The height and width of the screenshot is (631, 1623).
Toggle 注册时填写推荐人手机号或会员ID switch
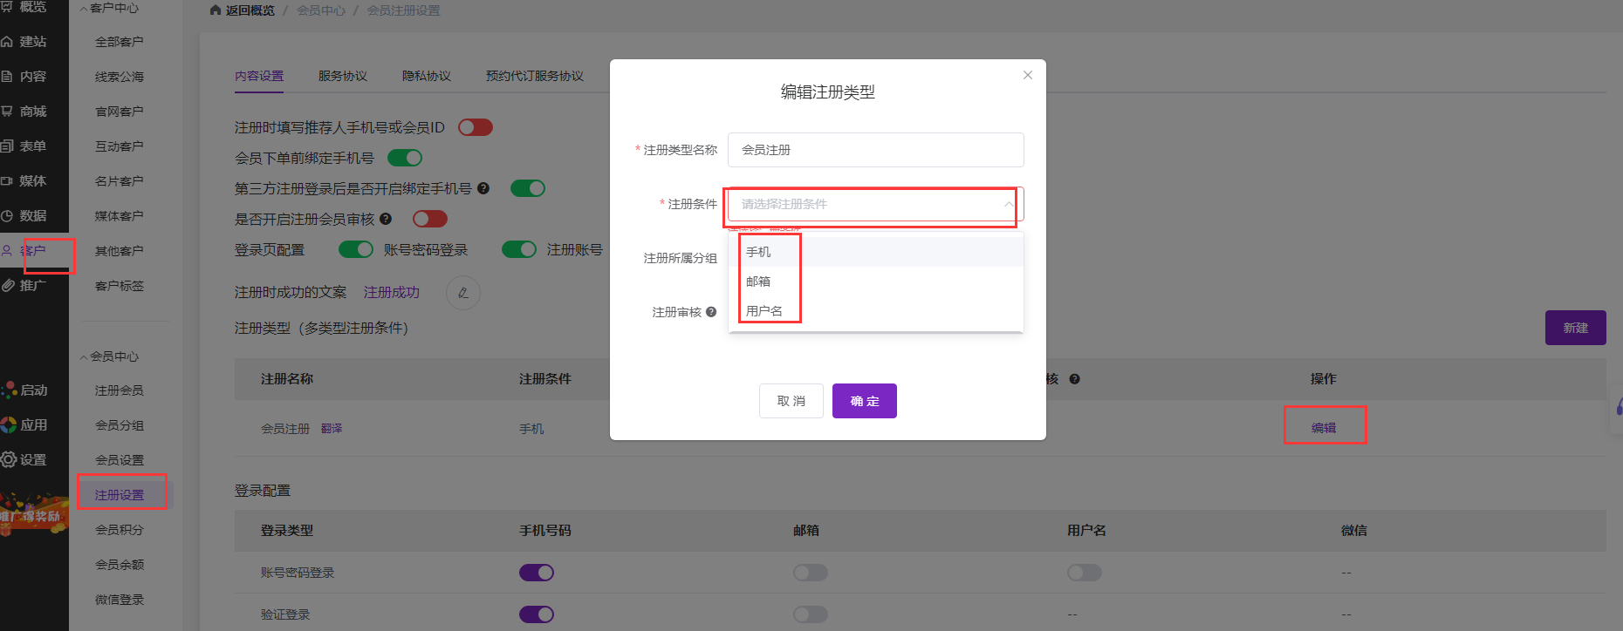click(476, 127)
